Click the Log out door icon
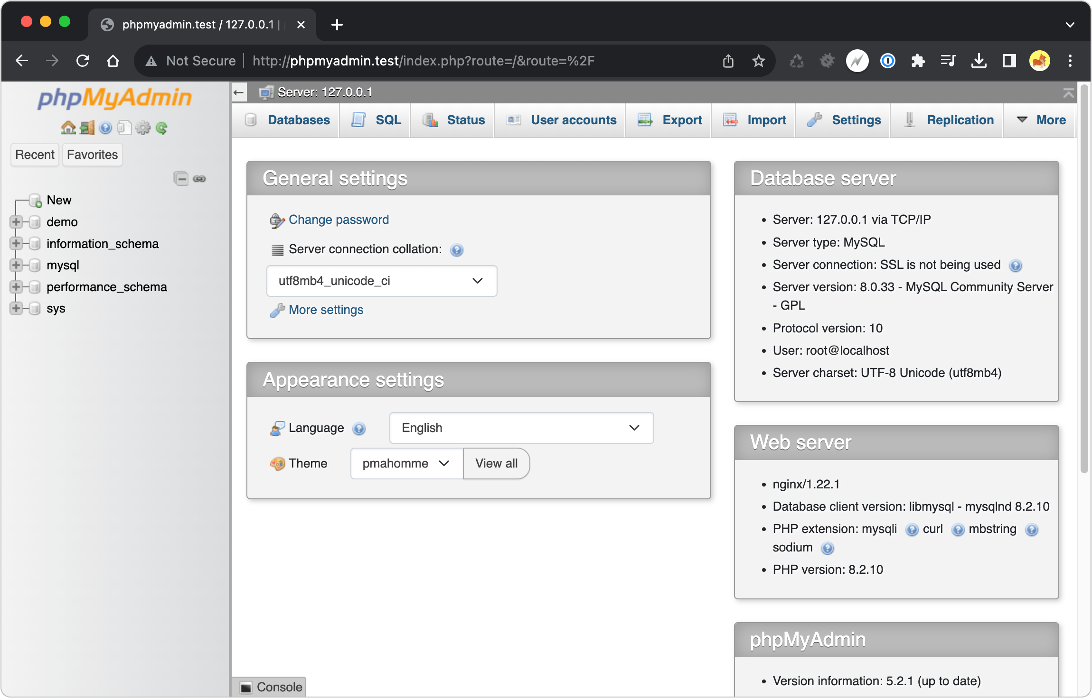The image size is (1092, 698). click(87, 128)
